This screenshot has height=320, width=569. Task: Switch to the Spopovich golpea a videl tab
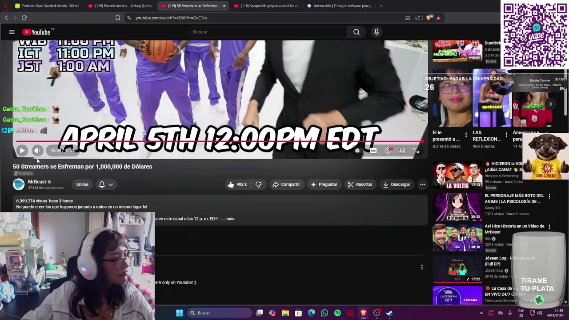point(266,6)
